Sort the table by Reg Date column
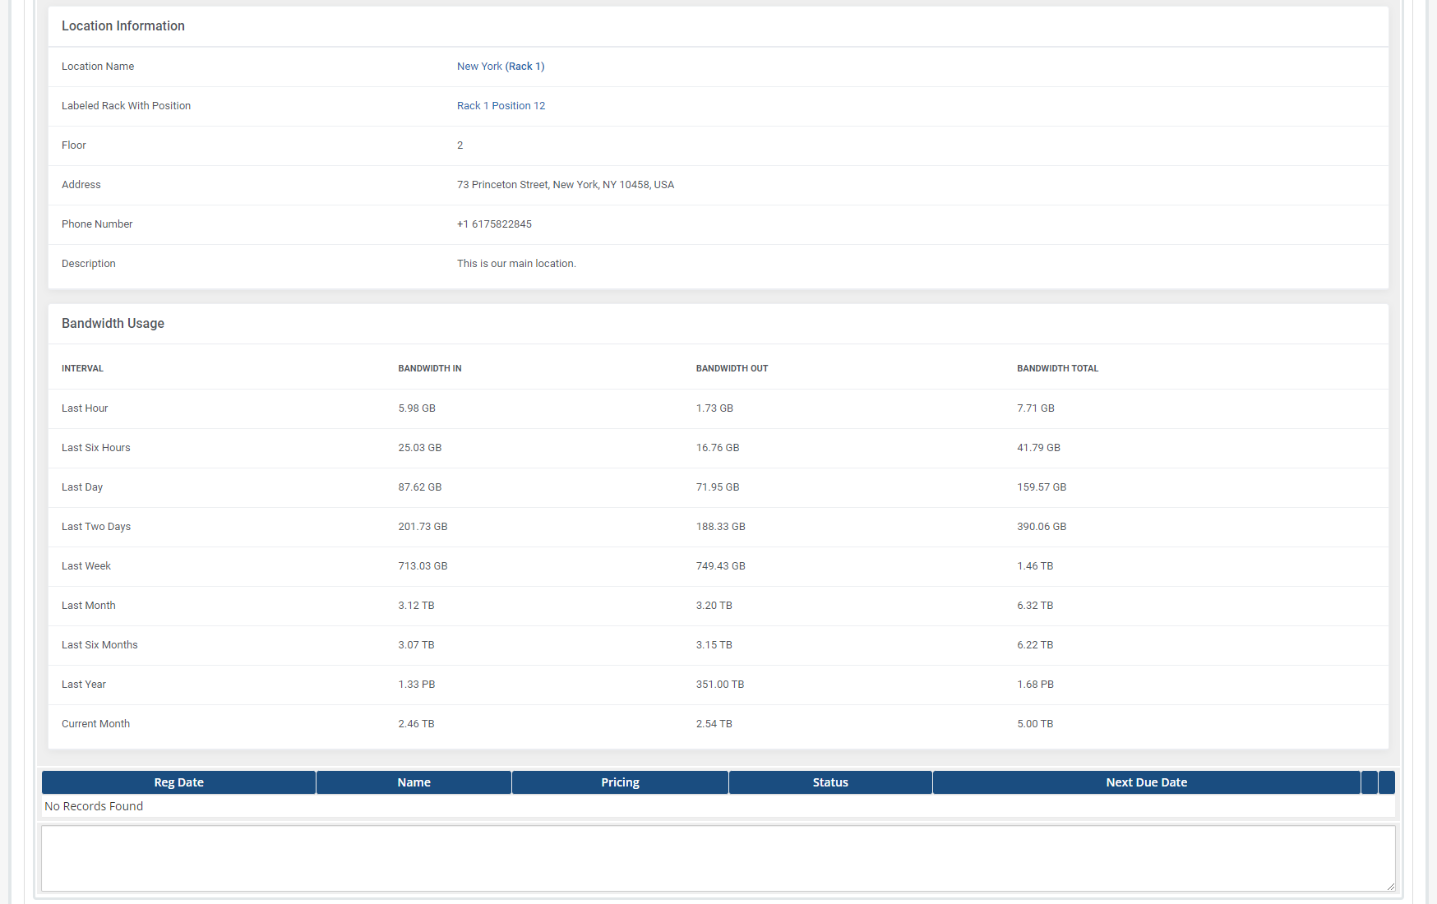This screenshot has height=904, width=1437. tap(178, 782)
